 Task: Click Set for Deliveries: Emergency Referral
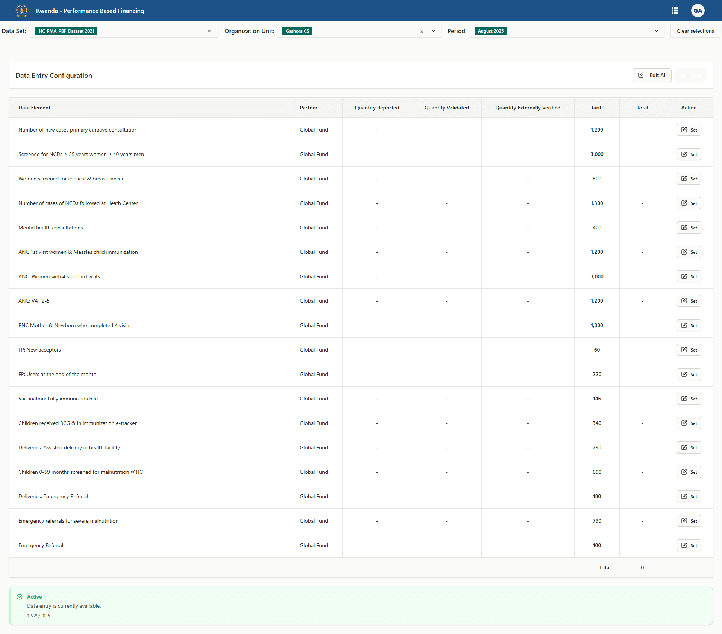pos(689,496)
